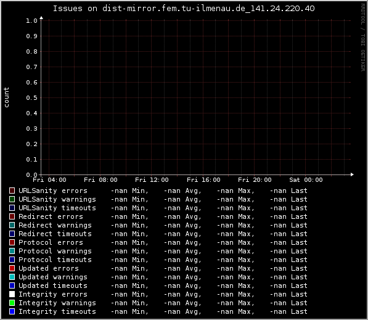Image resolution: width=368 pixels, height=320 pixels.
Task: Click the RRDTOOL / TOBI OETIKER watermark
Action: click(x=363, y=38)
